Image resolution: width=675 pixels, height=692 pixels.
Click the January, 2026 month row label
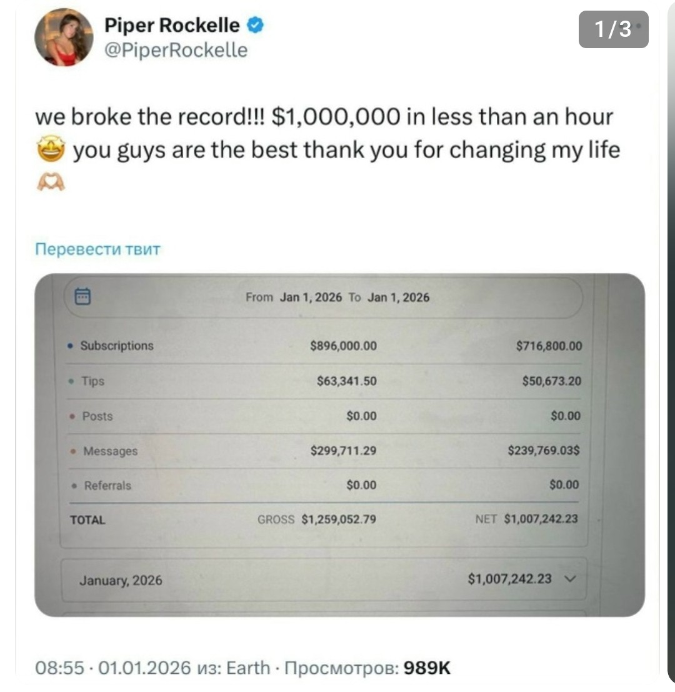(121, 580)
